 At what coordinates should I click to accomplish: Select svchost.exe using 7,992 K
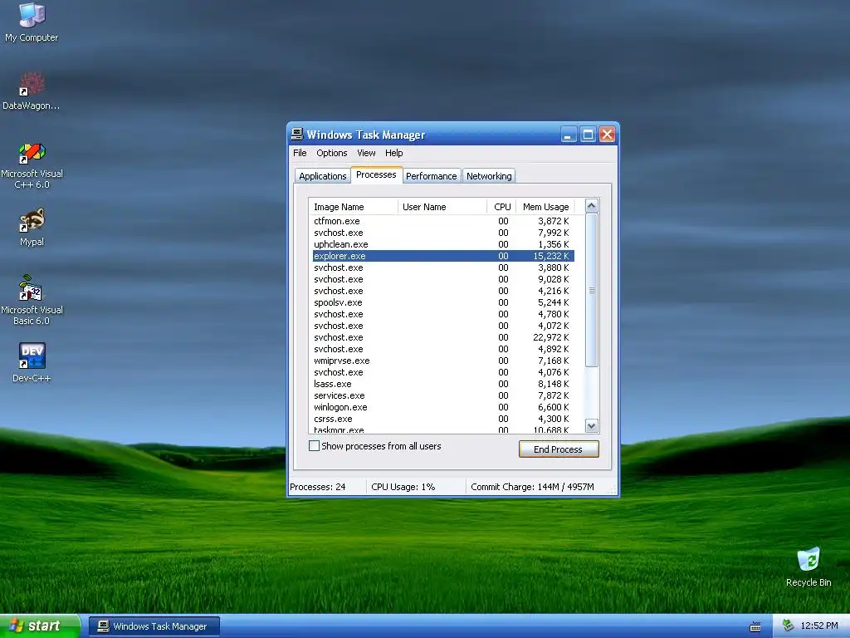point(443,233)
